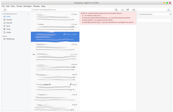The height and width of the screenshot is (112, 173).
Task: Select the Aug 23, 4:59 pm thread
Action: [x=55, y=37]
